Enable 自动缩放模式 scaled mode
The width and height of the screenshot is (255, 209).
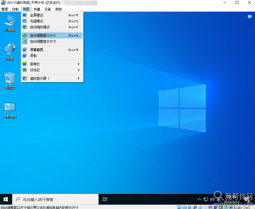[52, 27]
